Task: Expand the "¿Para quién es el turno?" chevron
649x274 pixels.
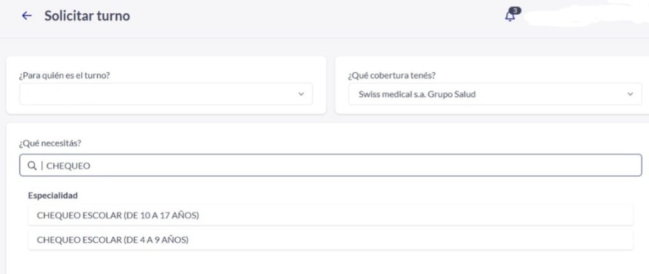Action: 301,94
